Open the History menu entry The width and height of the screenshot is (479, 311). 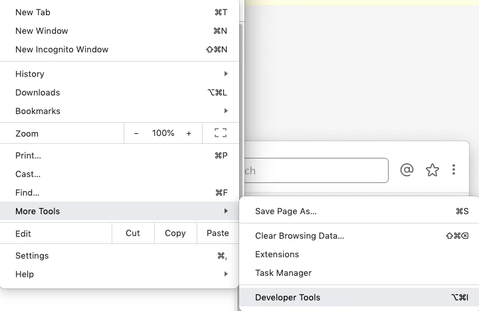point(119,74)
